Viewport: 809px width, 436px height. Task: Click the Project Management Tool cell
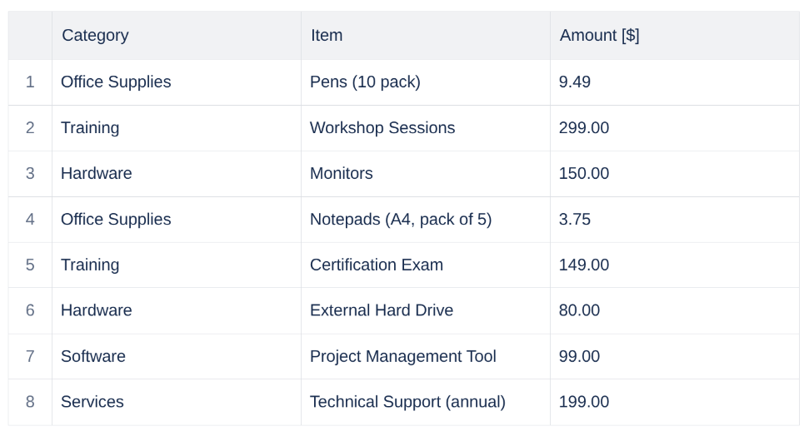[402, 356]
